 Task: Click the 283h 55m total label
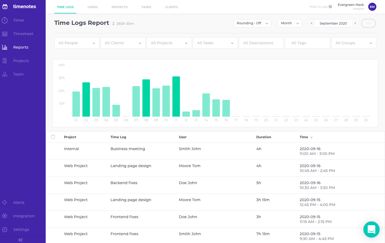[x=125, y=24]
